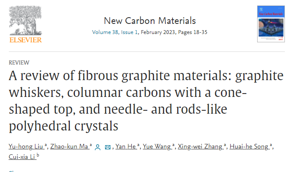
Task: Click the REVIEW article type label
Action: (19, 63)
